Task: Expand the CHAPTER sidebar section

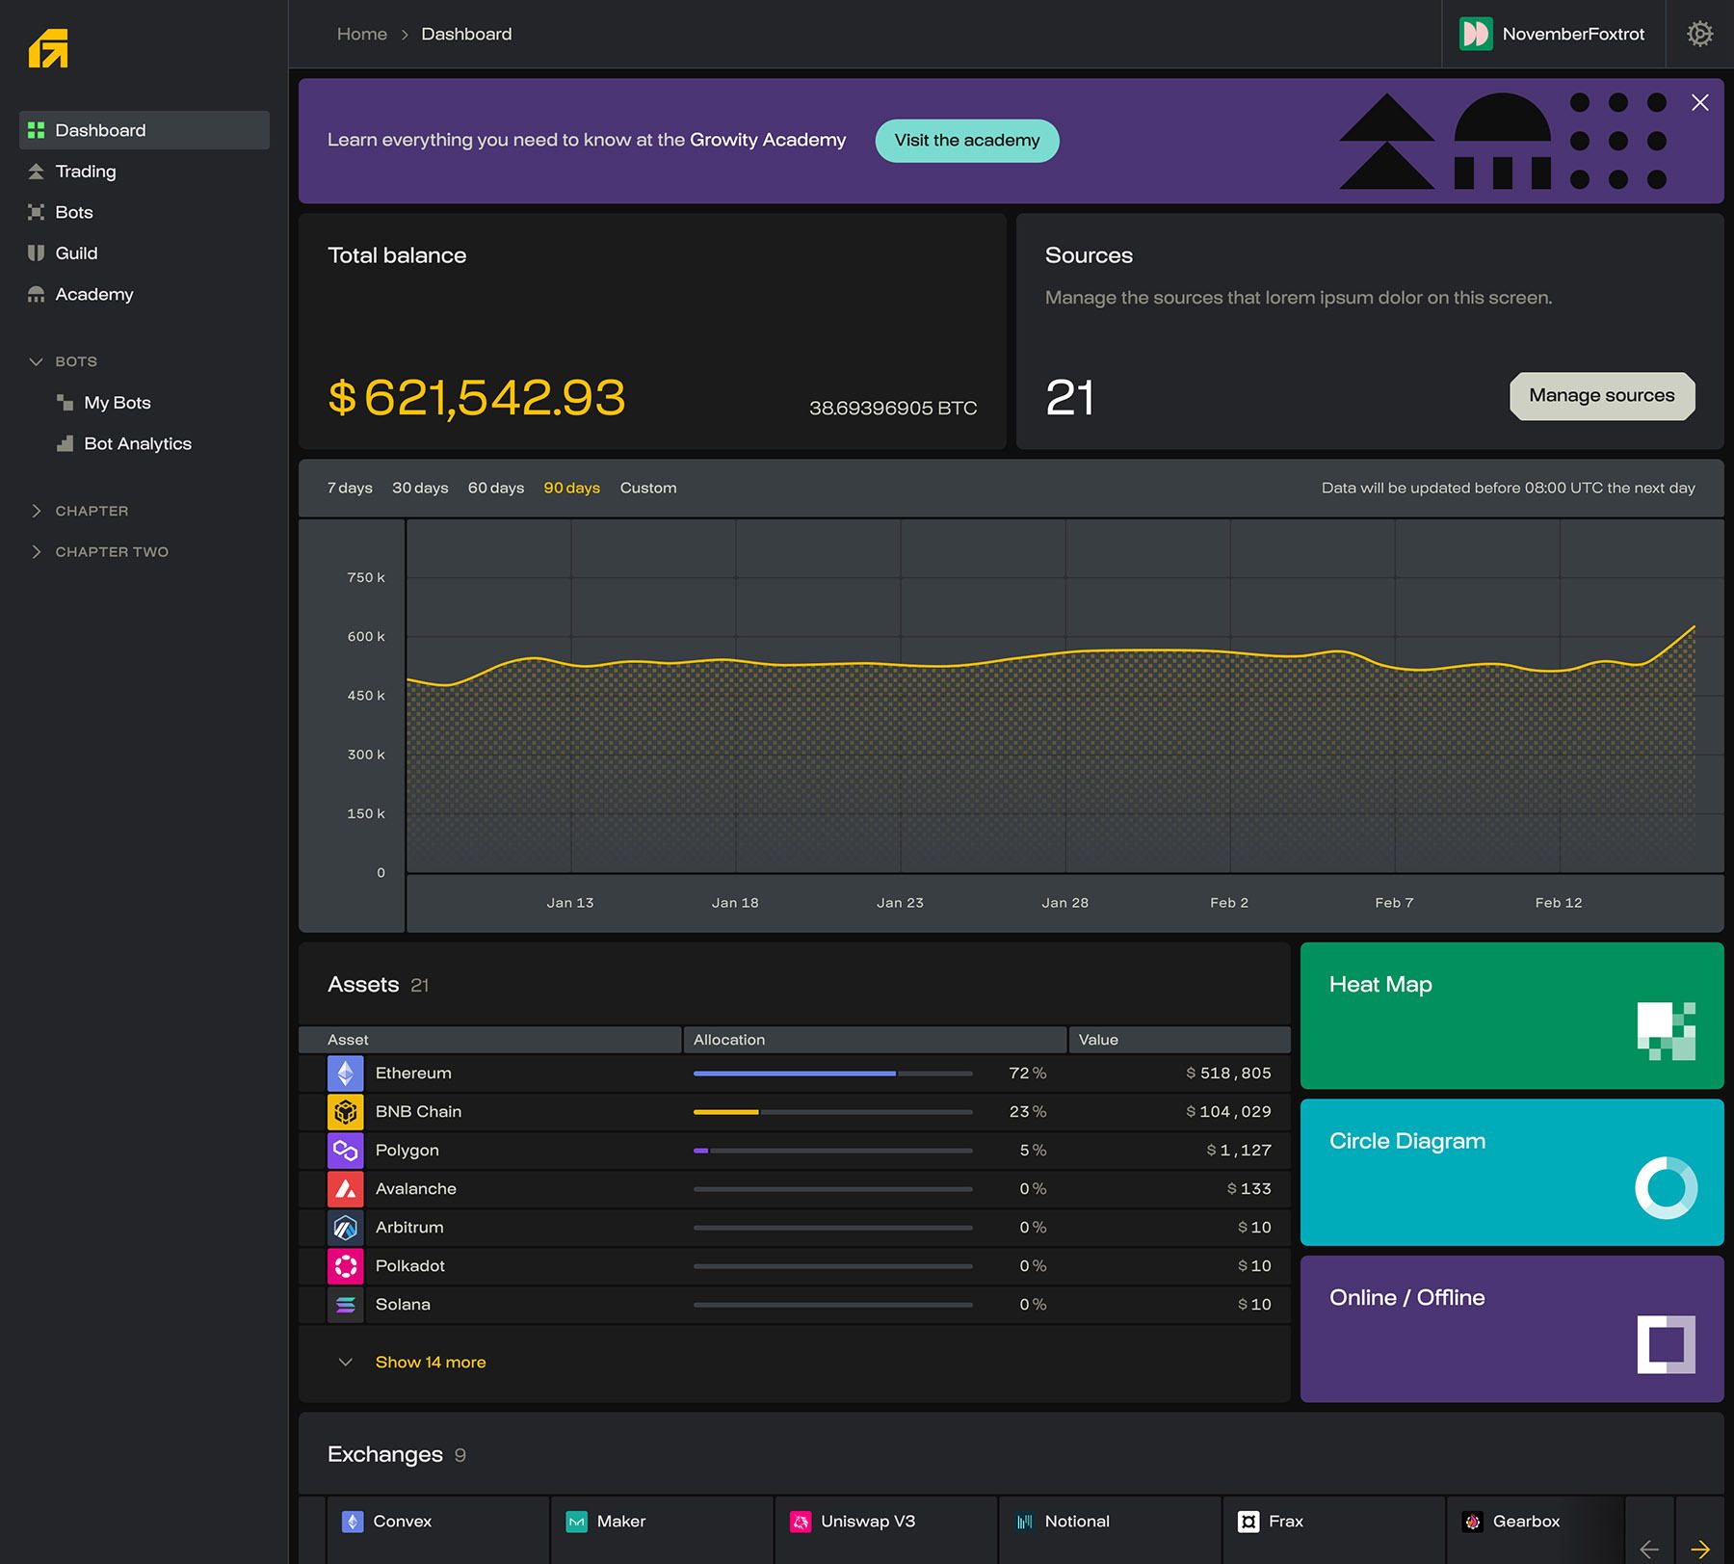Action: 37,511
